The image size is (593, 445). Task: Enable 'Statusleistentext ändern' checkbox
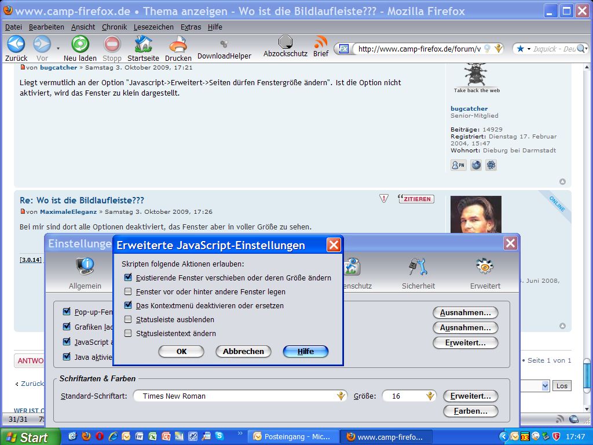(x=128, y=333)
